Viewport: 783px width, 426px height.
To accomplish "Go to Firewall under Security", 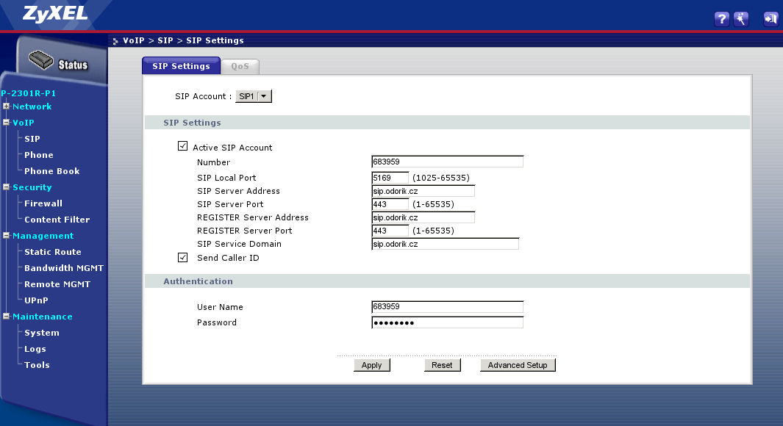I will 43,203.
